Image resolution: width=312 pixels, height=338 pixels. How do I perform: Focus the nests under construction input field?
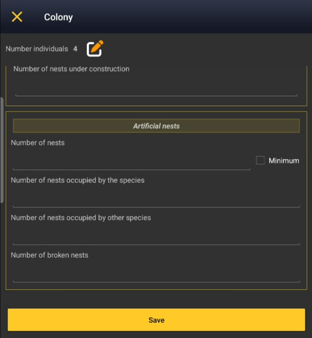tap(156, 88)
